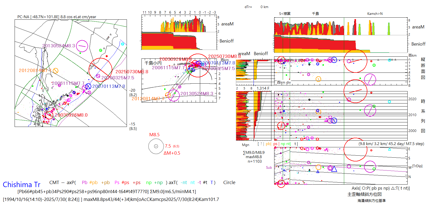This screenshot has width=428, height=209.
Task: Select the cyan triangle in axis azimuth panel
Action: pyautogui.click(x=389, y=149)
